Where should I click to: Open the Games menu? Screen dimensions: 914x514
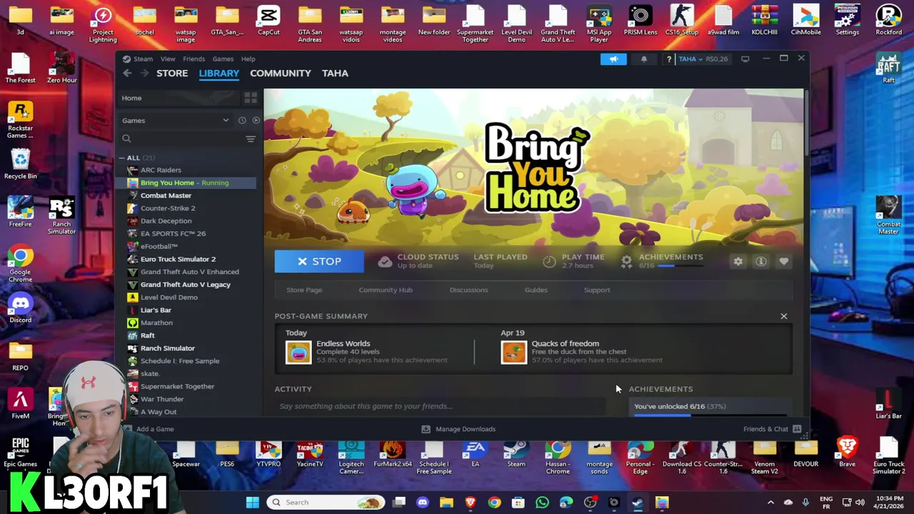223,59
